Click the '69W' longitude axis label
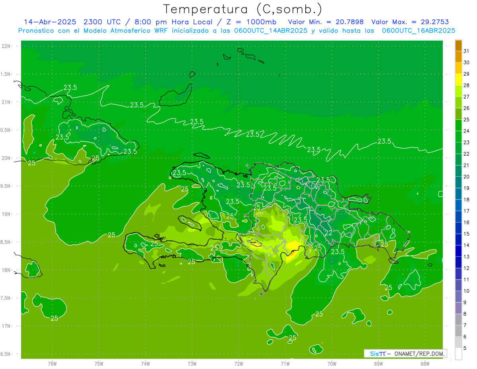Screen dimensions: 477x369 click(378, 363)
